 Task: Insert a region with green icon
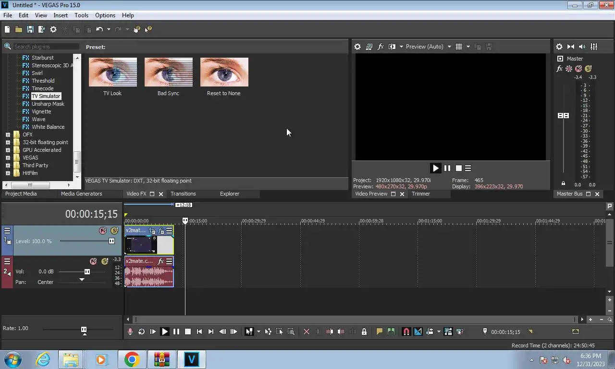[391, 332]
